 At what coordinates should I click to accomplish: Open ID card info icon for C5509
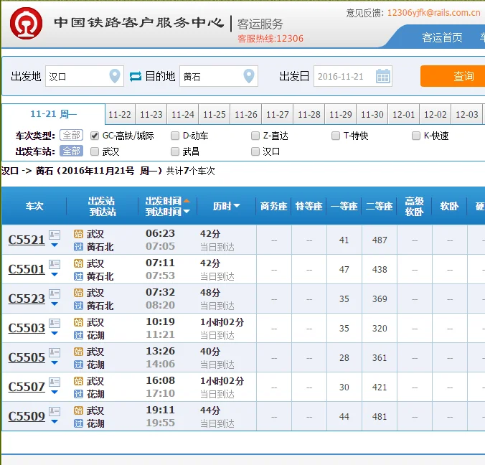55,411
